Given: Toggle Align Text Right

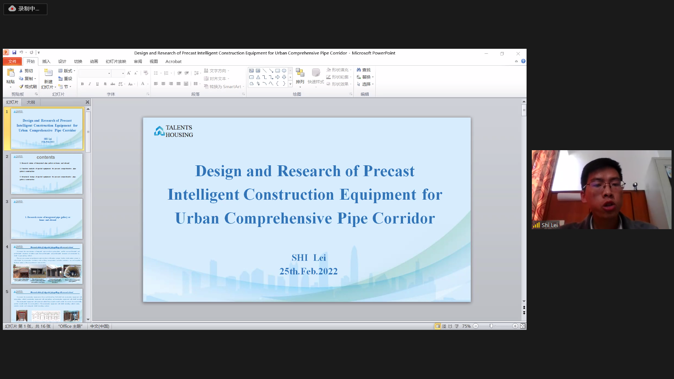Looking at the screenshot, I should click(171, 84).
